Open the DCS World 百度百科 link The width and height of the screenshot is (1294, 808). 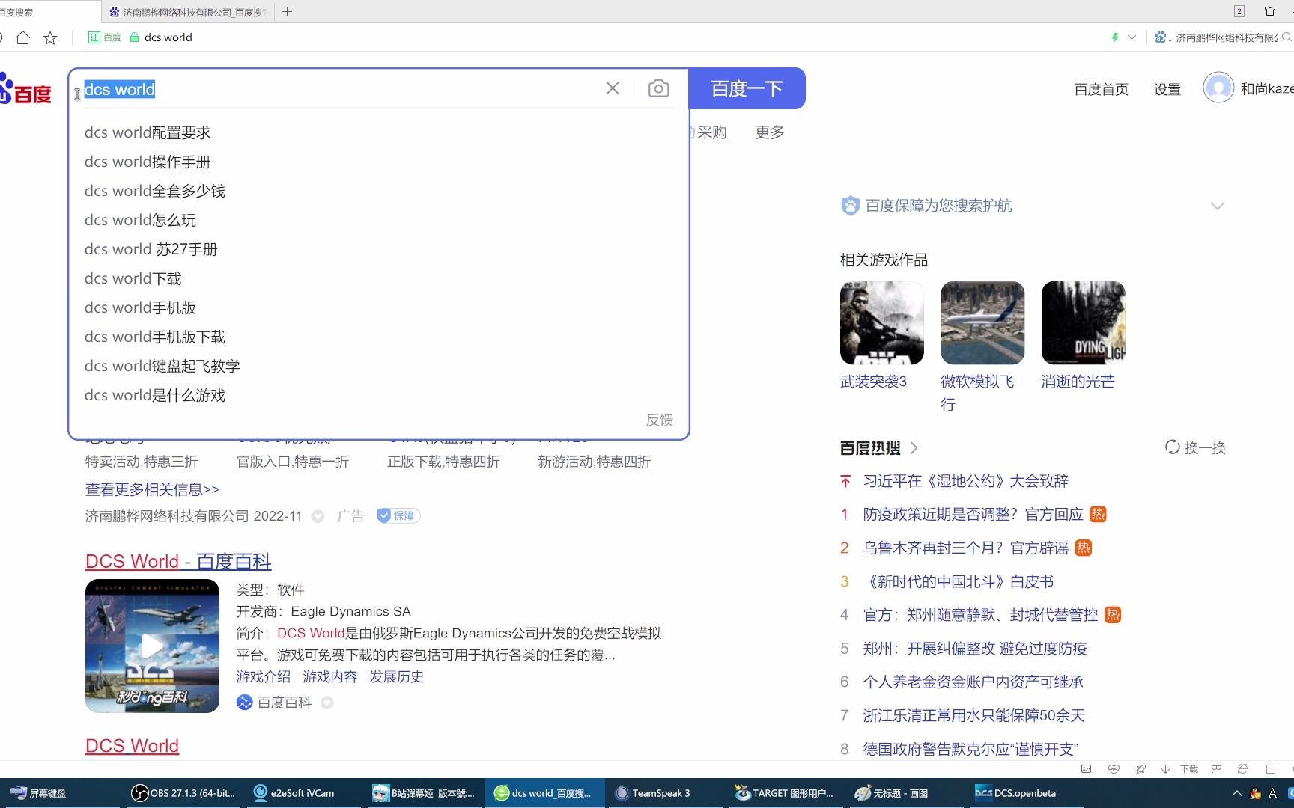177,561
